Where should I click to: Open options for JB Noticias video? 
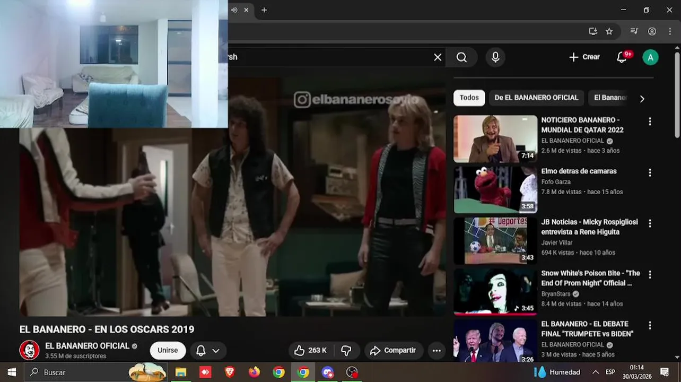650,223
